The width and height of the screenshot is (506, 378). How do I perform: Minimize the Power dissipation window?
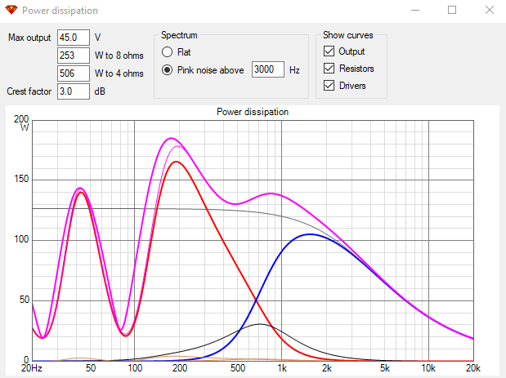tap(415, 11)
